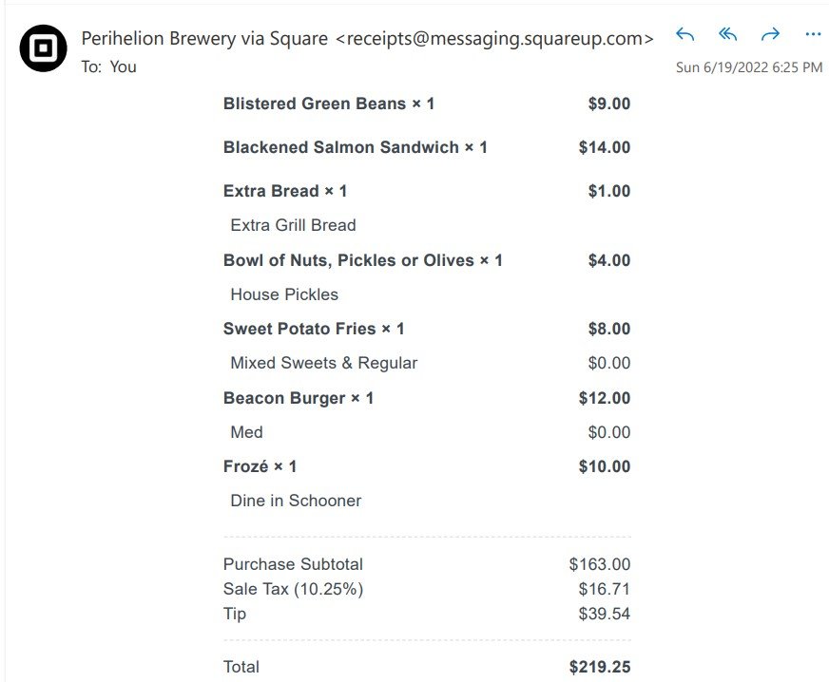Click the Beacon Burger item

pyautogui.click(x=299, y=398)
